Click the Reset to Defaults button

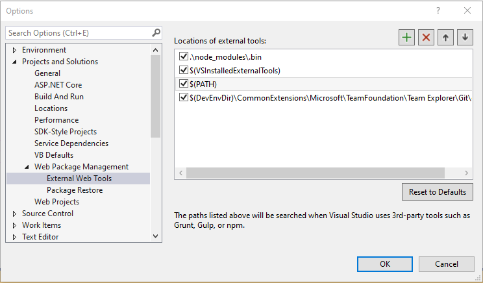tap(437, 191)
